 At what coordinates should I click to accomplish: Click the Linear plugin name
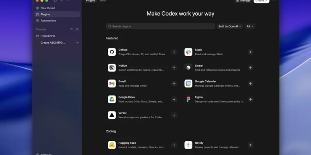tap(199, 66)
